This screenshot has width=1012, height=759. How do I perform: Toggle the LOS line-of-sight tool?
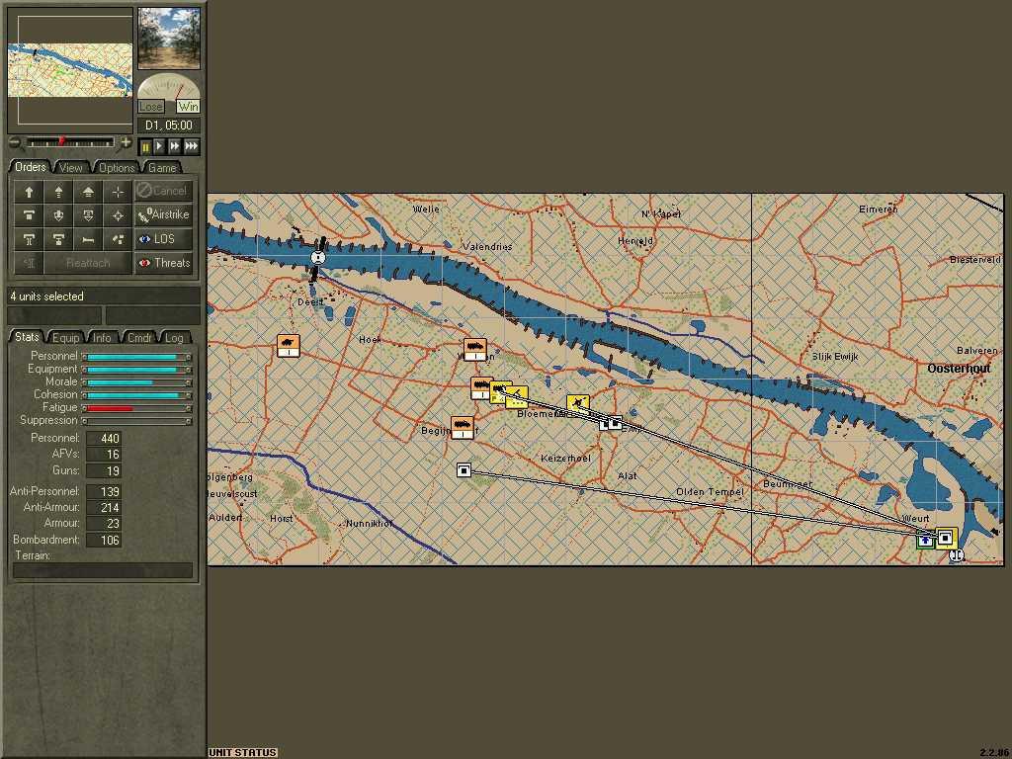pos(163,239)
